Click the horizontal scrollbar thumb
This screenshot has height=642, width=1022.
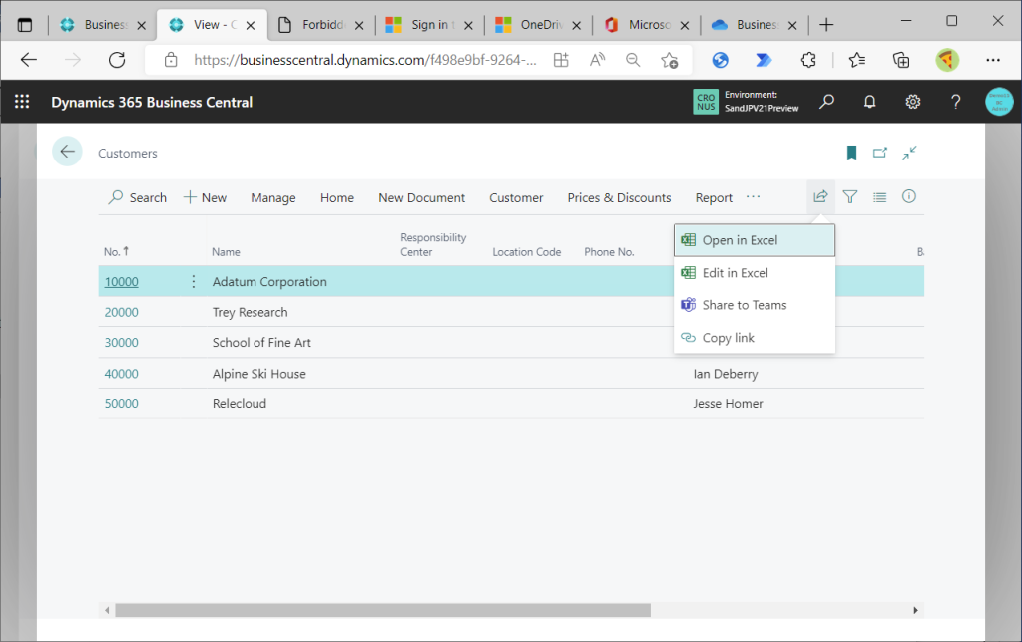[x=382, y=610]
